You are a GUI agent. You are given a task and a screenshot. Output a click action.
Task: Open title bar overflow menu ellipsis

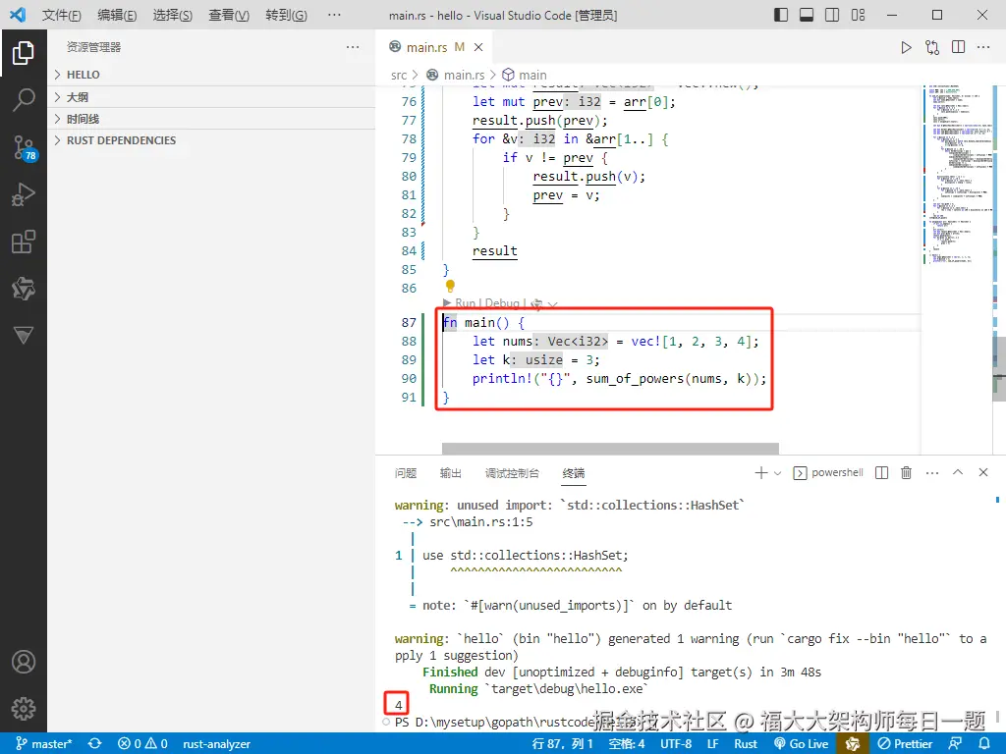point(334,15)
